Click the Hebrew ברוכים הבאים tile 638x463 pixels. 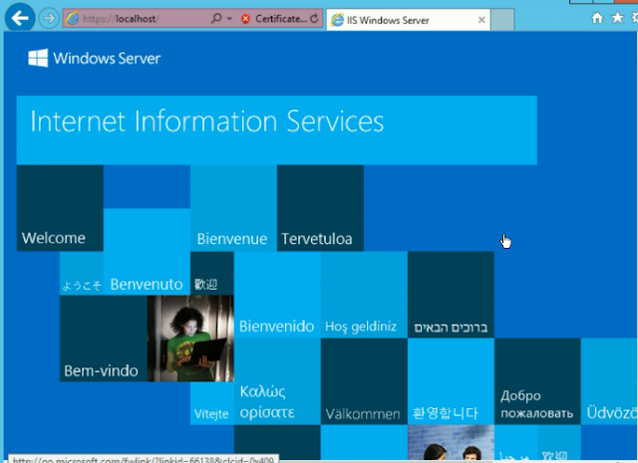tap(451, 295)
